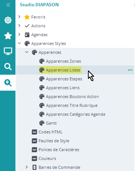Viewport: 135px width, 171px height.
Task: Click the monitor screen icon in sidebar
Action: (x=8, y=51)
